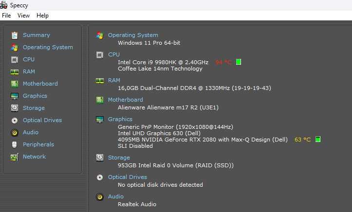
Task: Click the RAM heading link in summary
Action: pos(114,80)
